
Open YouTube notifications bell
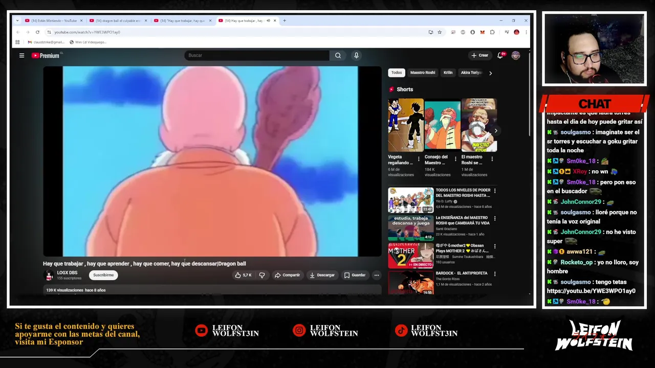point(500,55)
